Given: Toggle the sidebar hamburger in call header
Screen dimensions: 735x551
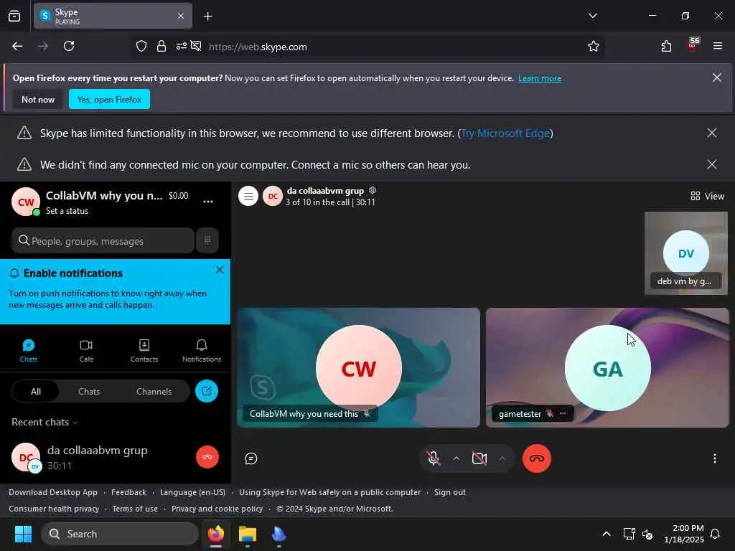Looking at the screenshot, I should point(248,196).
